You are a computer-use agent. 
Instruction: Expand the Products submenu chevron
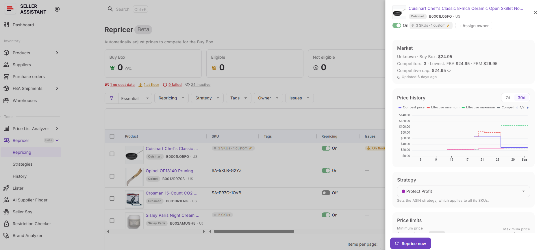pyautogui.click(x=57, y=53)
